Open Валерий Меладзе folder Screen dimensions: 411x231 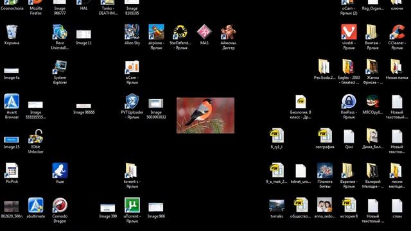pos(372,171)
